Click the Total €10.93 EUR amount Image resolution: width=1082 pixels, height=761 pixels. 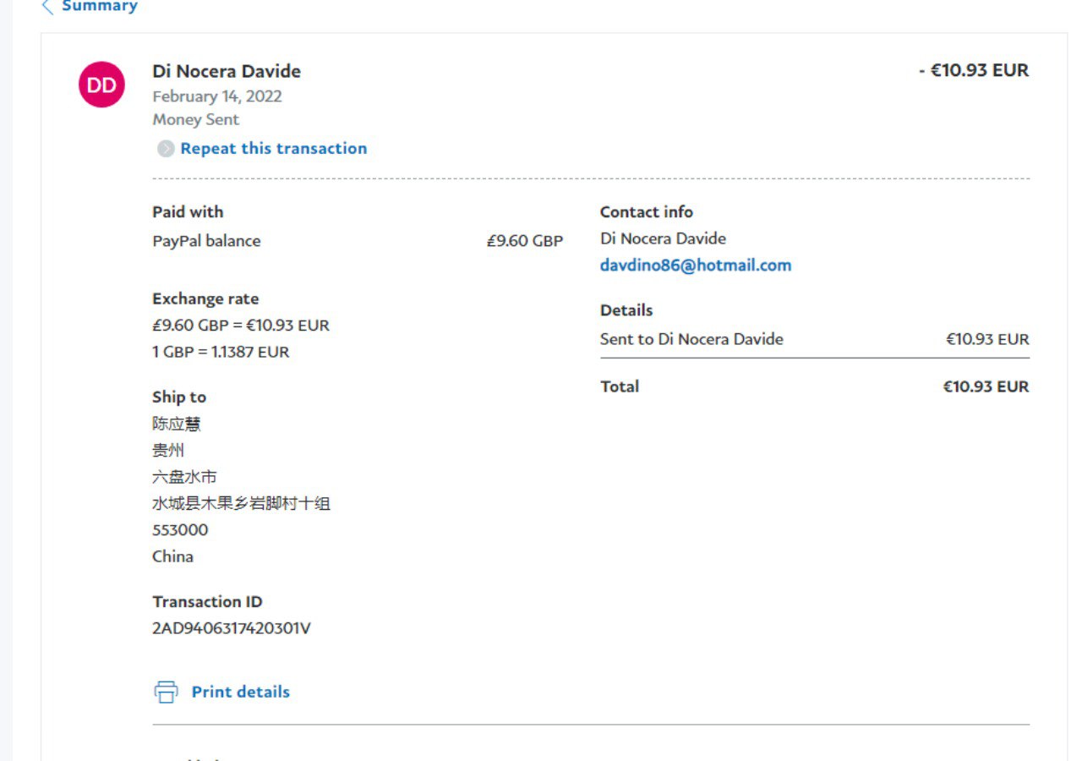coord(986,386)
